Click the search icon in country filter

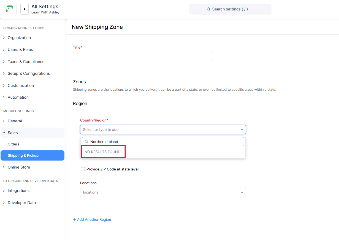[x=86, y=142]
